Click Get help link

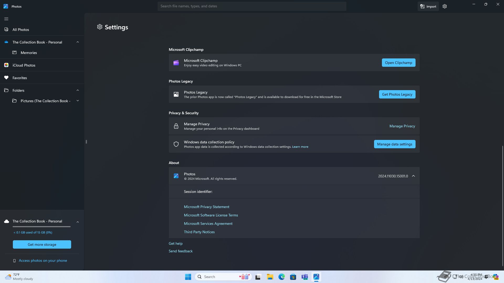(x=176, y=243)
